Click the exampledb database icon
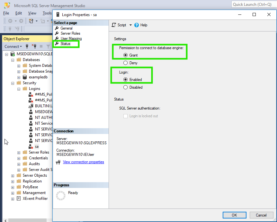This screenshot has width=277, height=222. (x=25, y=77)
